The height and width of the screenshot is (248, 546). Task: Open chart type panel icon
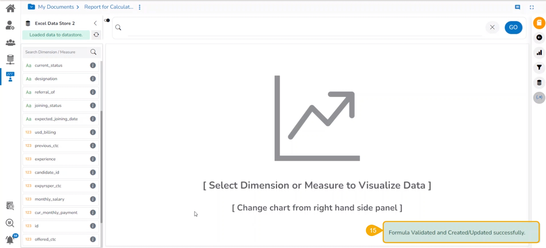tap(539, 53)
